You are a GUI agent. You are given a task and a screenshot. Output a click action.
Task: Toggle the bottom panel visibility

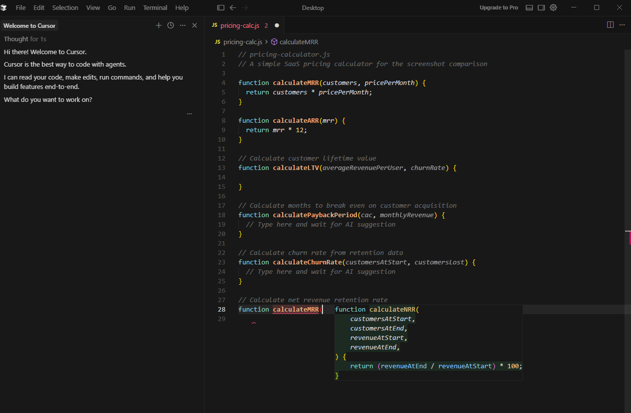point(529,7)
